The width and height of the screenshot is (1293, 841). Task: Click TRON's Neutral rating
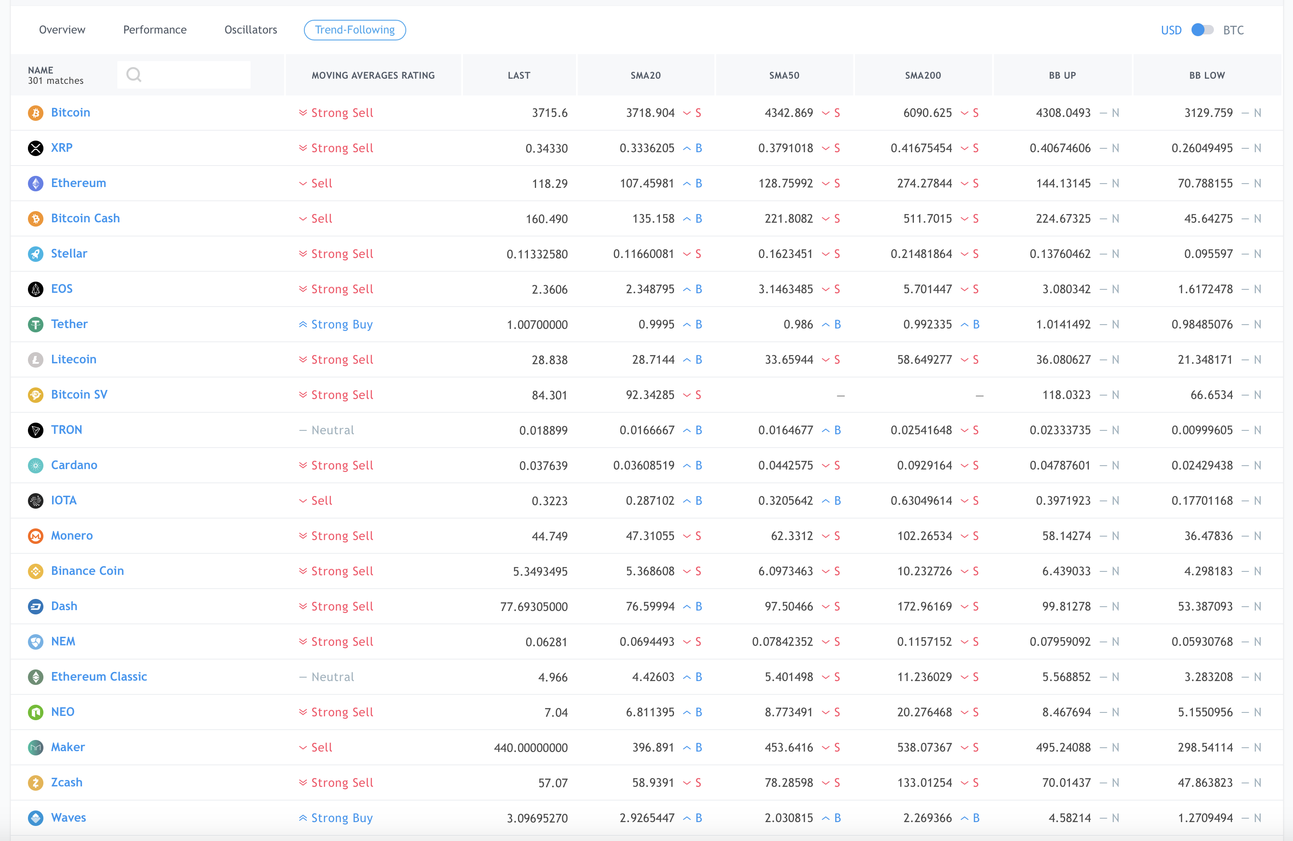[327, 431]
